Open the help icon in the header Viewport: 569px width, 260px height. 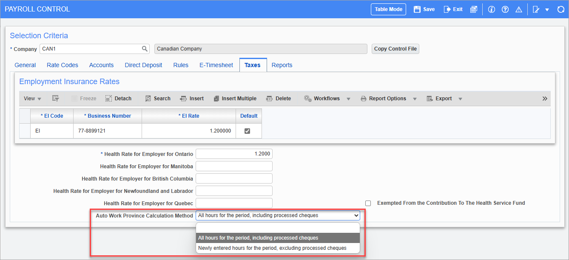click(x=505, y=8)
